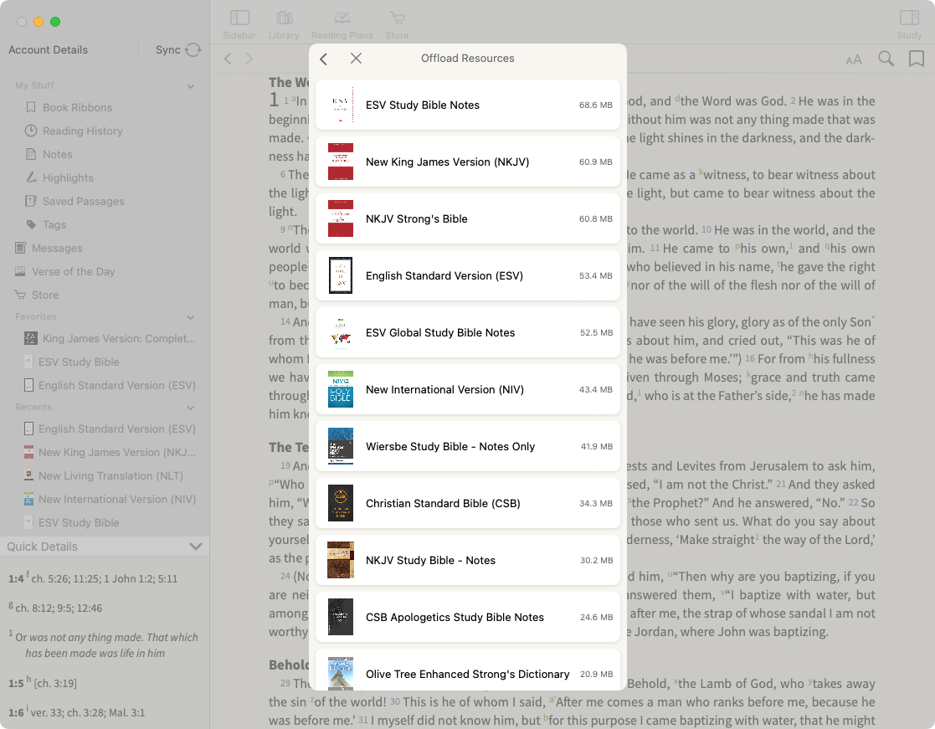Select English Standard Version (ESV) resource
935x729 pixels.
467,275
